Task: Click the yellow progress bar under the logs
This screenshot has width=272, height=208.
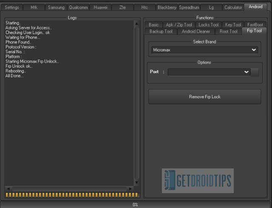Action: pos(72,195)
